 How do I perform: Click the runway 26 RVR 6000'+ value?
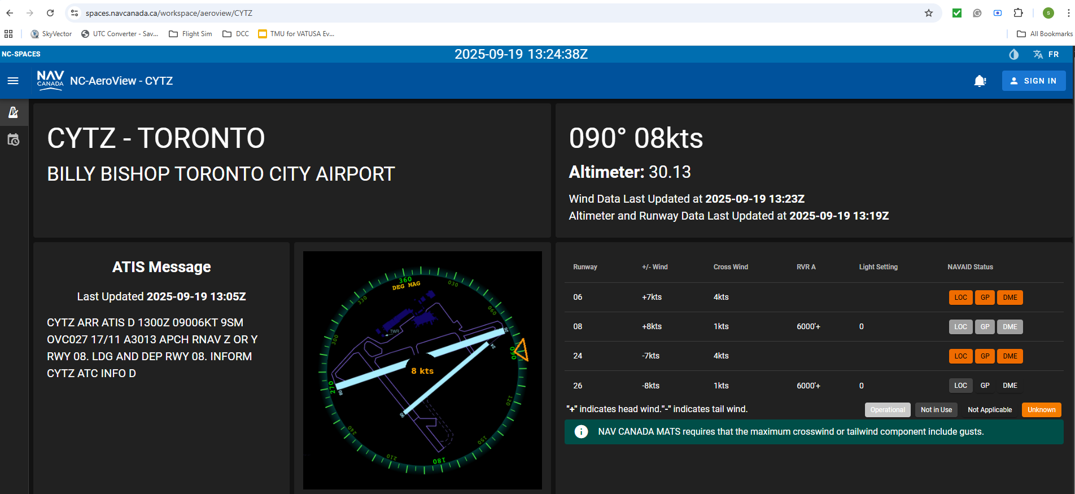[809, 386]
